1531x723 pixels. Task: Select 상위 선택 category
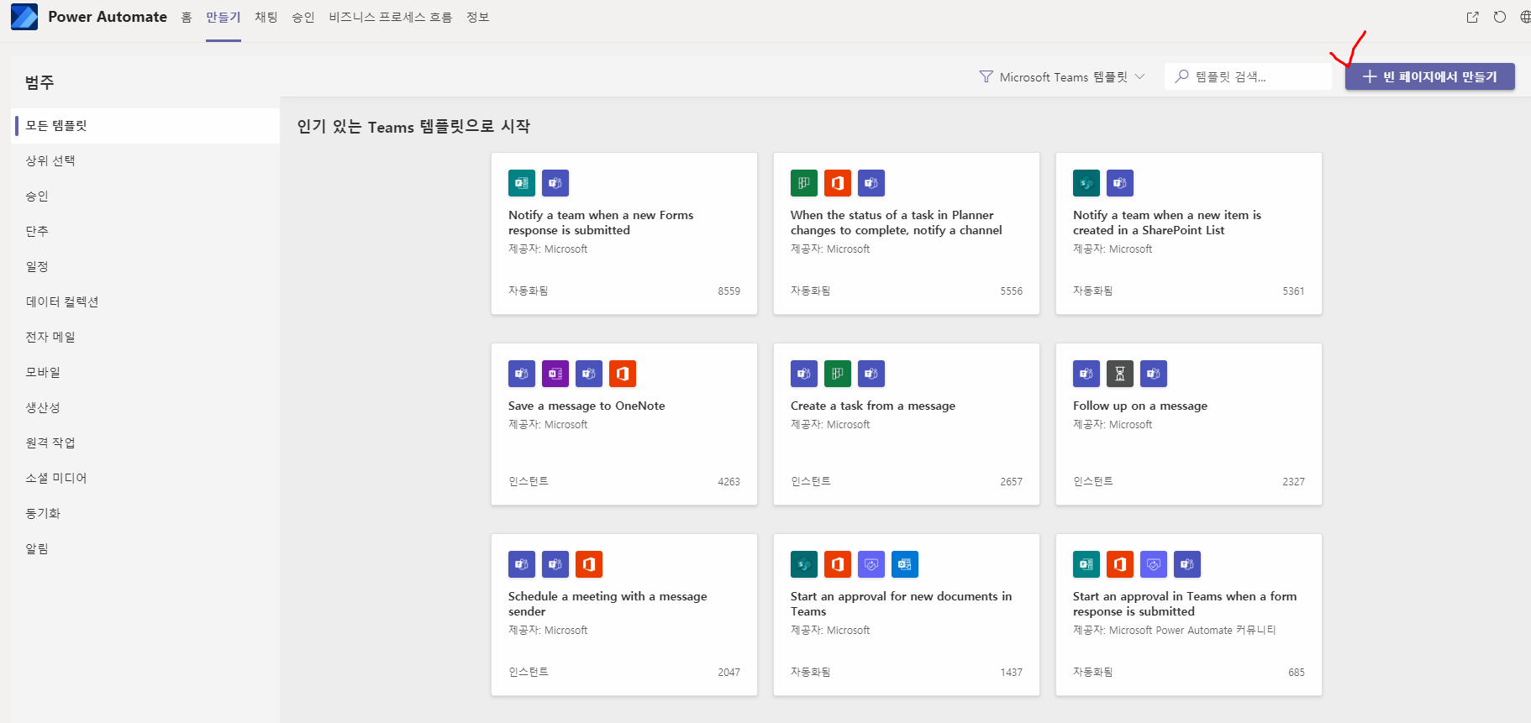tap(147, 161)
